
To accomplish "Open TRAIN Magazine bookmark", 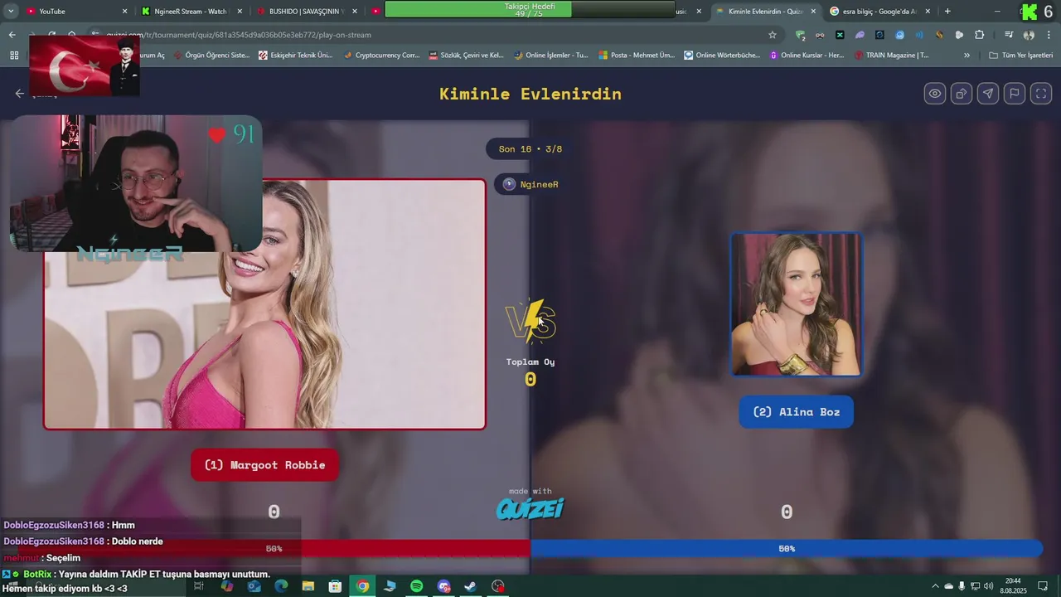I will [891, 56].
